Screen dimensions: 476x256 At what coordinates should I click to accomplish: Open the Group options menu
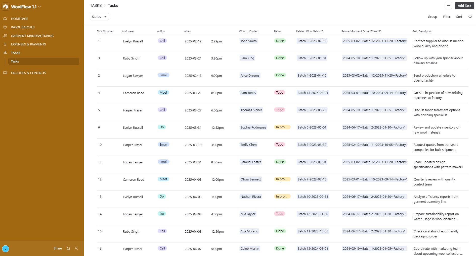click(x=432, y=17)
